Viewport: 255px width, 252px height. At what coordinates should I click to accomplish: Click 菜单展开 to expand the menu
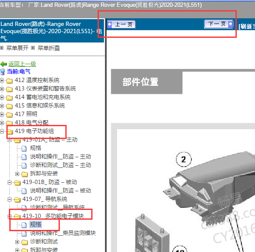point(17,48)
